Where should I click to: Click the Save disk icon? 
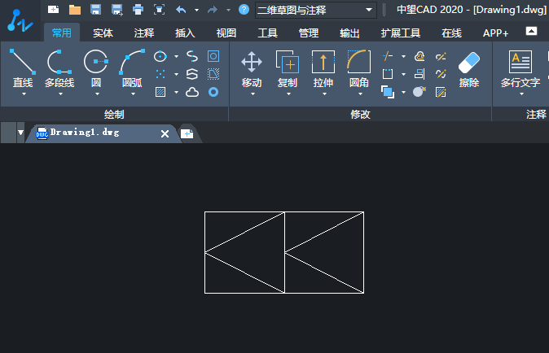(x=95, y=10)
